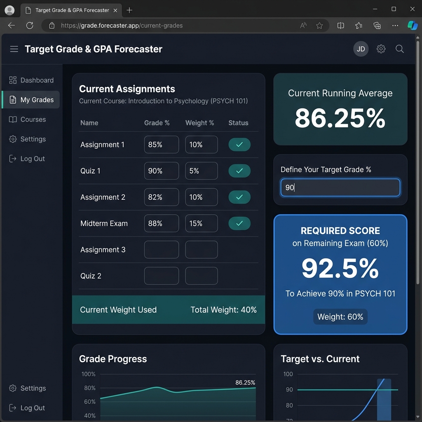This screenshot has height=422, width=422.
Task: Open the hamburger menu icon
Action: pyautogui.click(x=14, y=49)
